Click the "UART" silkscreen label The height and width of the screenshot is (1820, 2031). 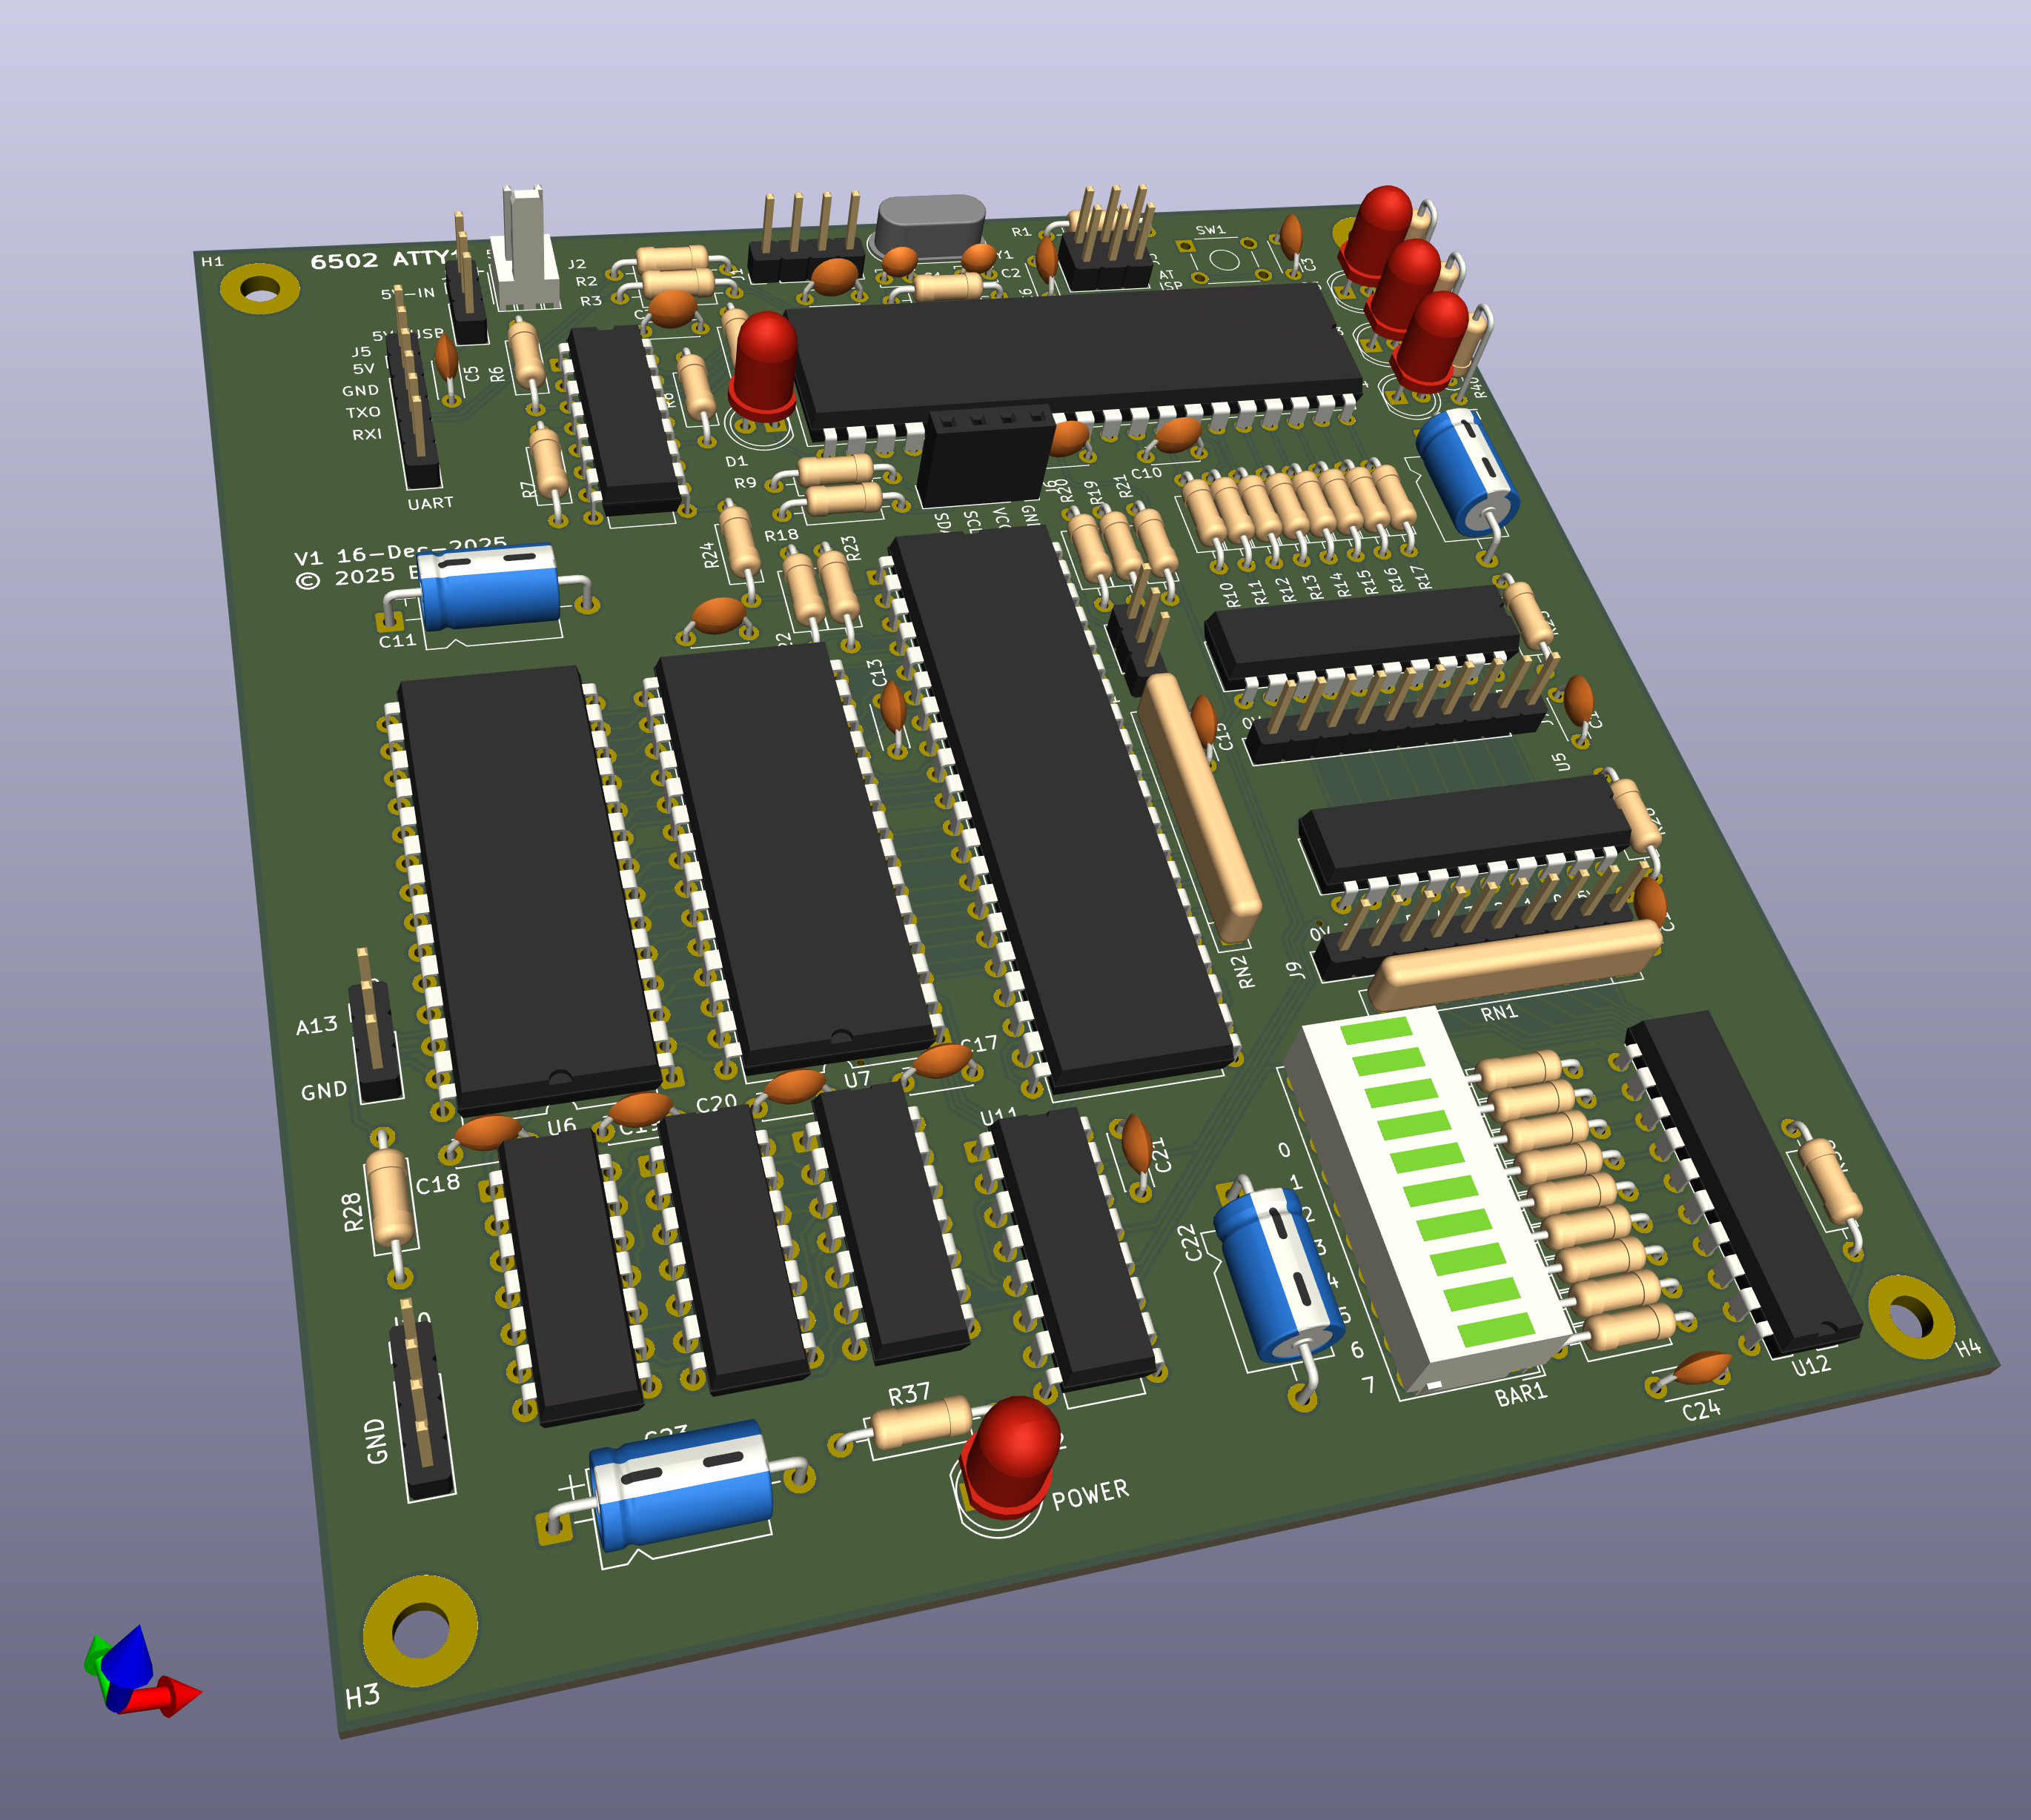[430, 503]
